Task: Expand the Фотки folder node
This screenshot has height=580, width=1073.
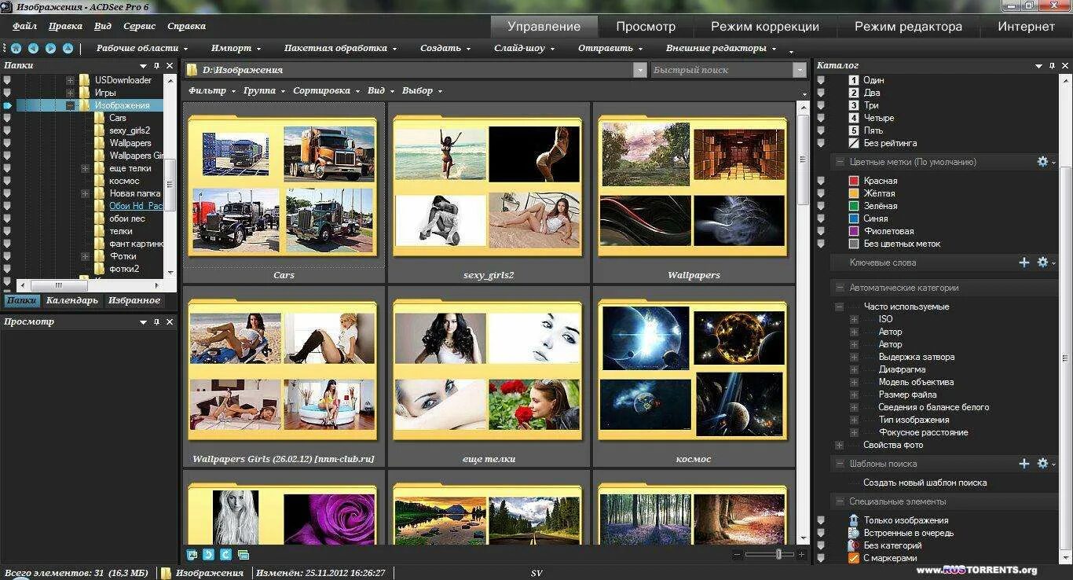Action: click(x=85, y=256)
